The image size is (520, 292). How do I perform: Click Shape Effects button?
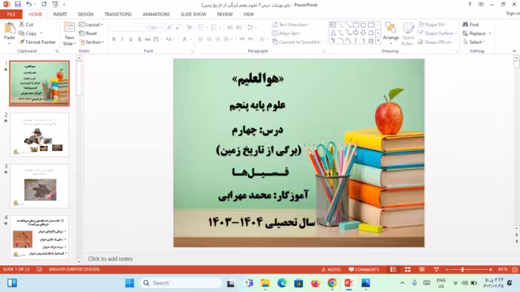[x=435, y=42]
